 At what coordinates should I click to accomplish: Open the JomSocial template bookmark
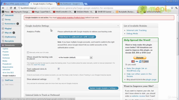(153, 12)
